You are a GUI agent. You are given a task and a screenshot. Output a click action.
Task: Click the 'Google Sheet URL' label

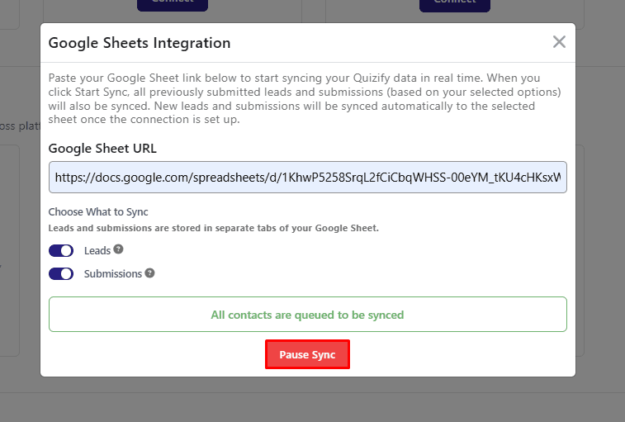coord(102,149)
